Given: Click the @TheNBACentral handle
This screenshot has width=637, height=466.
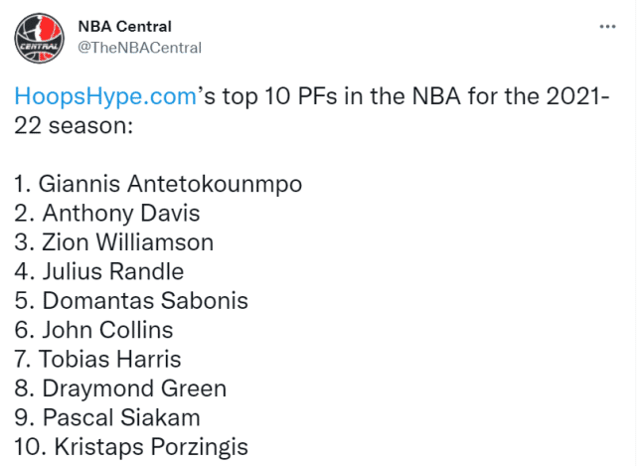Looking at the screenshot, I should tap(139, 48).
